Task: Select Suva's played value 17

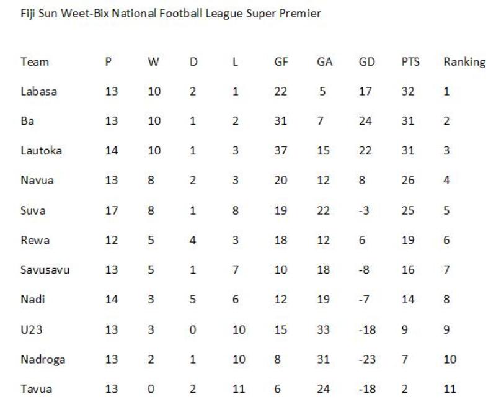Action: (x=112, y=210)
